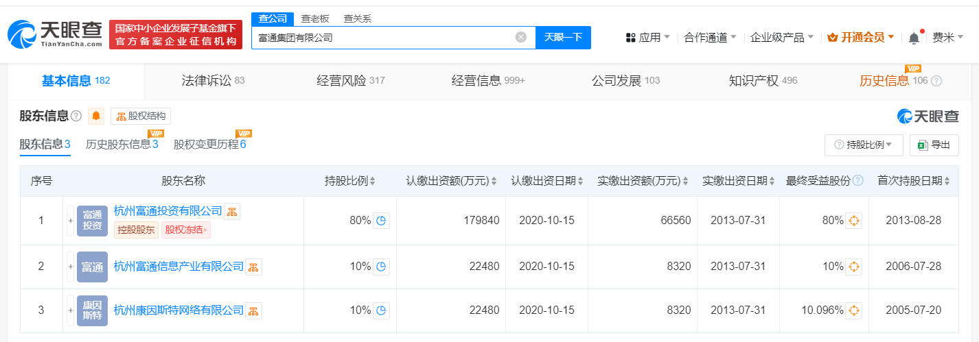
Task: Open equity structure icon beside 杭州康因斯特网络有限公司
Action: (x=254, y=310)
